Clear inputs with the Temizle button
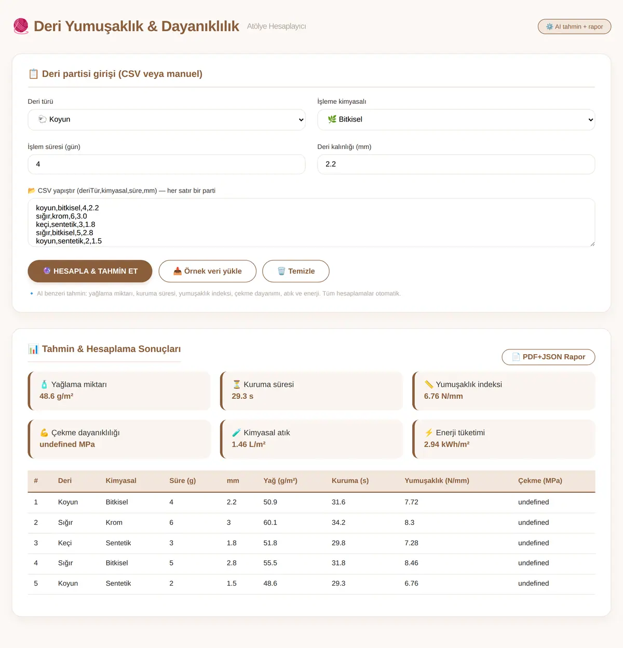Screen dimensions: 623x648 pyautogui.click(x=296, y=271)
